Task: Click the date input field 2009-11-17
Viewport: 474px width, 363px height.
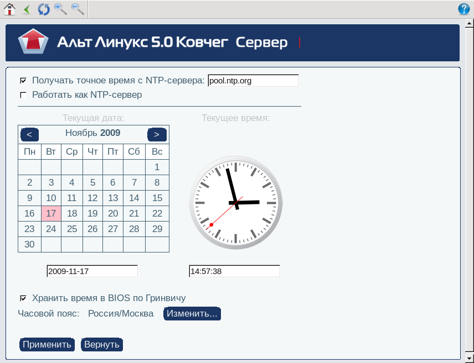Action: click(92, 271)
